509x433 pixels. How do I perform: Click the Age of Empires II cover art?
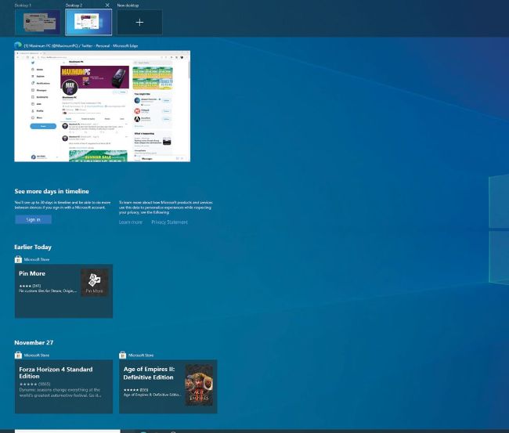199,385
